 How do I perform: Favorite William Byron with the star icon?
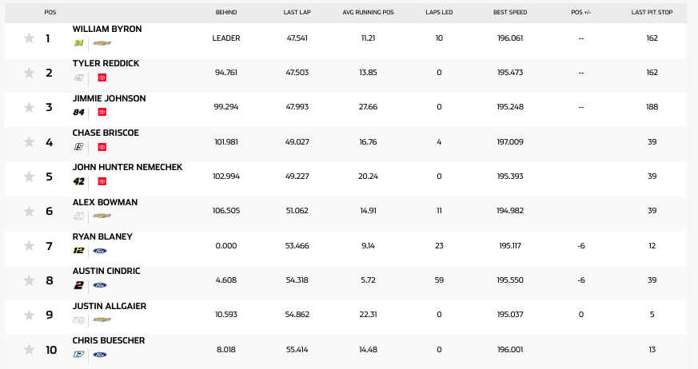pyautogui.click(x=29, y=38)
